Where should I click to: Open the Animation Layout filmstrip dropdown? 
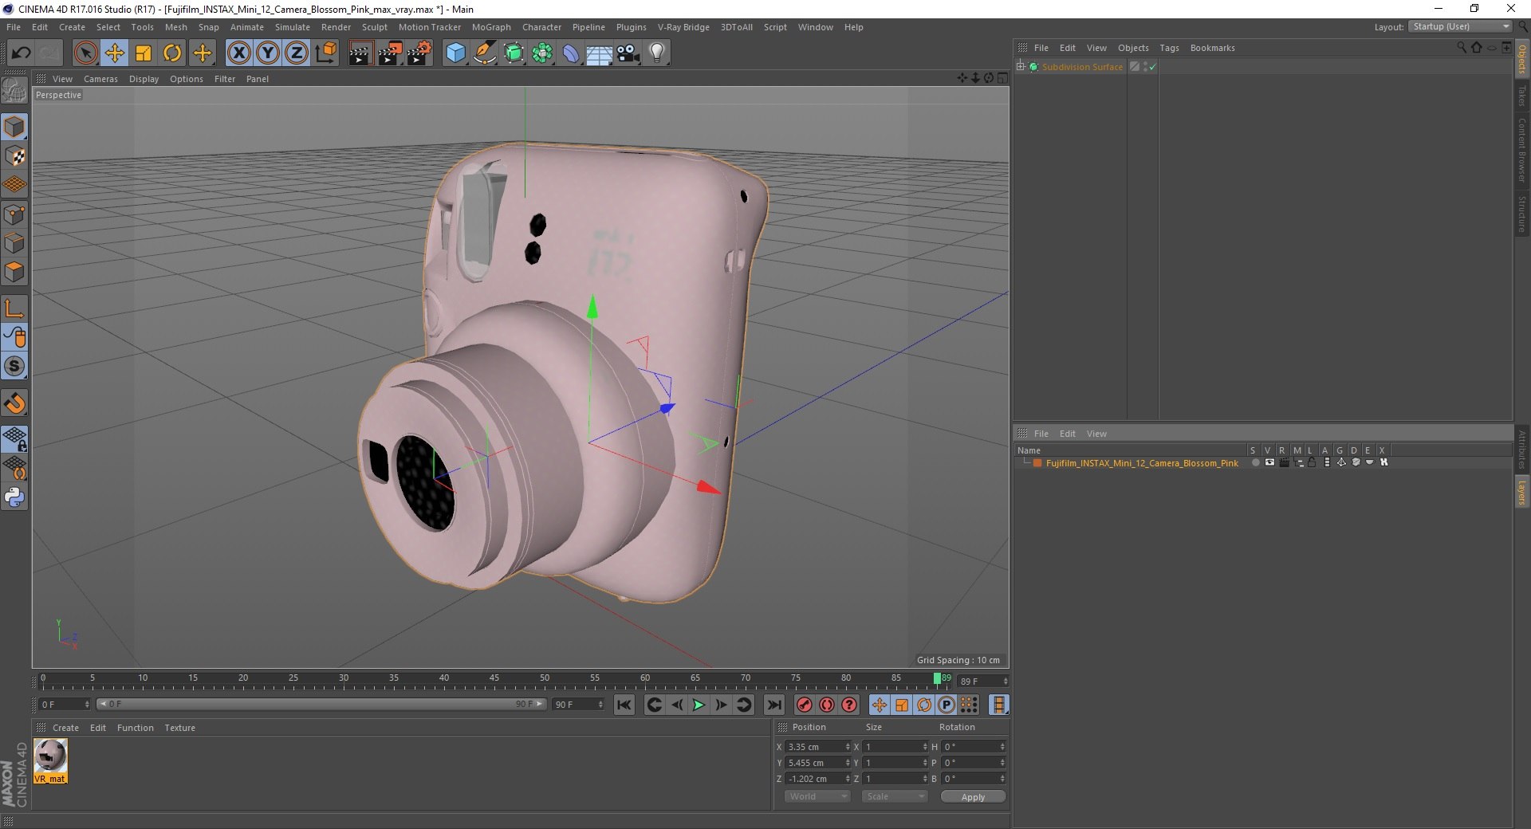coord(998,705)
